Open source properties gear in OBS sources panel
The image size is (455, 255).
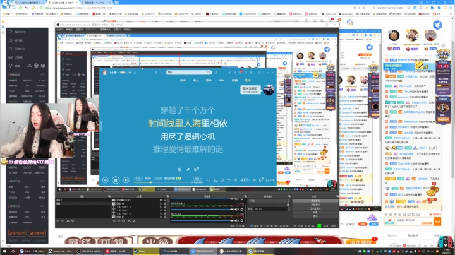click(124, 221)
